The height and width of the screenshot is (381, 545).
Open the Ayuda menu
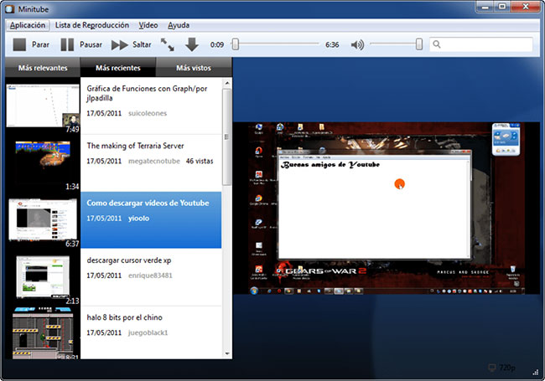179,25
